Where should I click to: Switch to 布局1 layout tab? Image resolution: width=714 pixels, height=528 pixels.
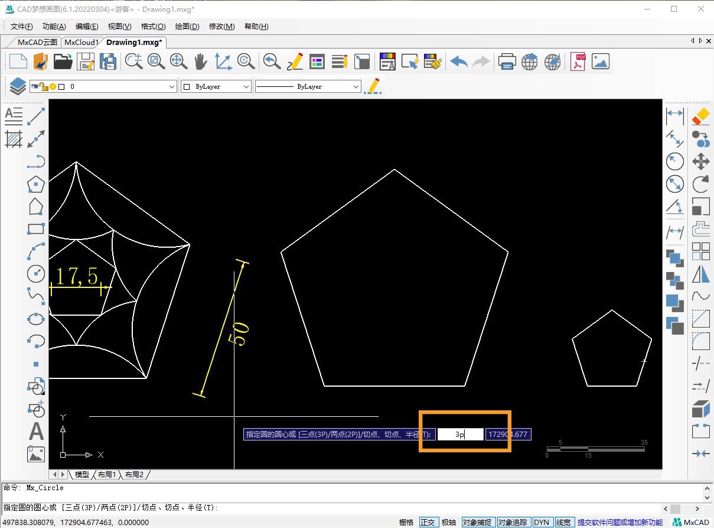tap(107, 474)
